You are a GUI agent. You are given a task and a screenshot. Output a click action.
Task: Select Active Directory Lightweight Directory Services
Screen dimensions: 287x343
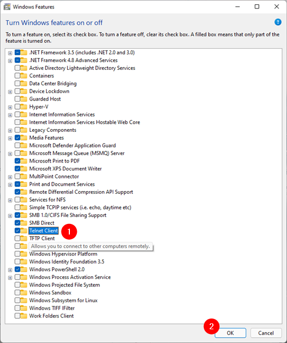(82, 68)
